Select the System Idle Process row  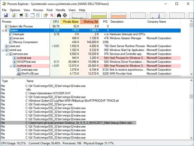click(91, 26)
